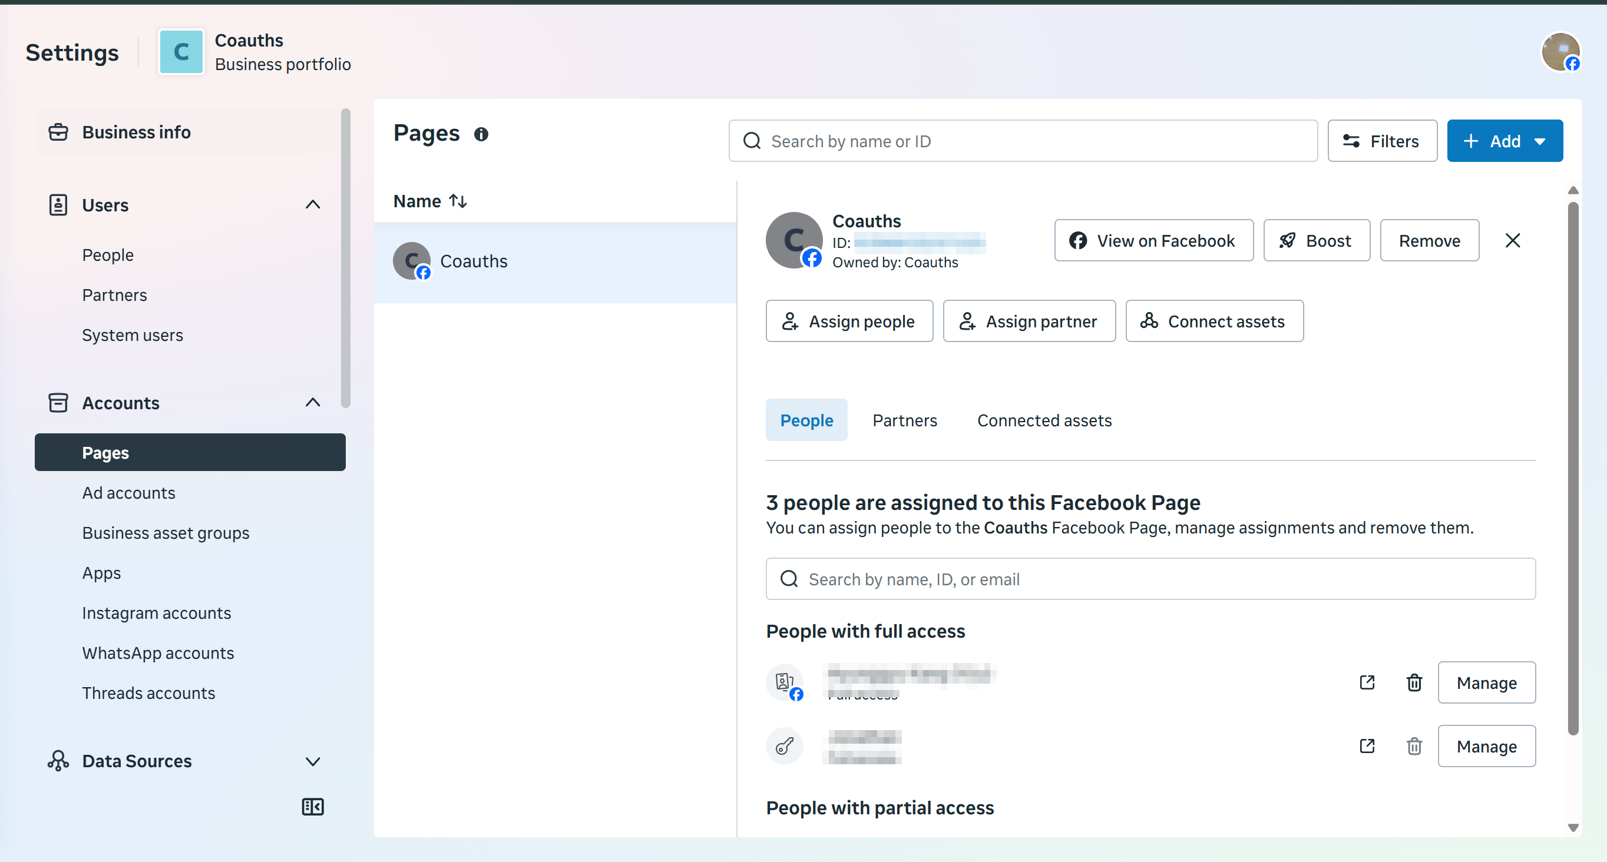Focus the Search by name or ID field
The image size is (1607, 862).
[x=1023, y=141]
